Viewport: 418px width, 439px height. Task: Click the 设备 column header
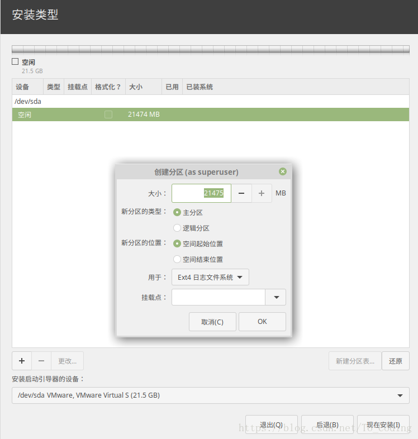click(28, 87)
